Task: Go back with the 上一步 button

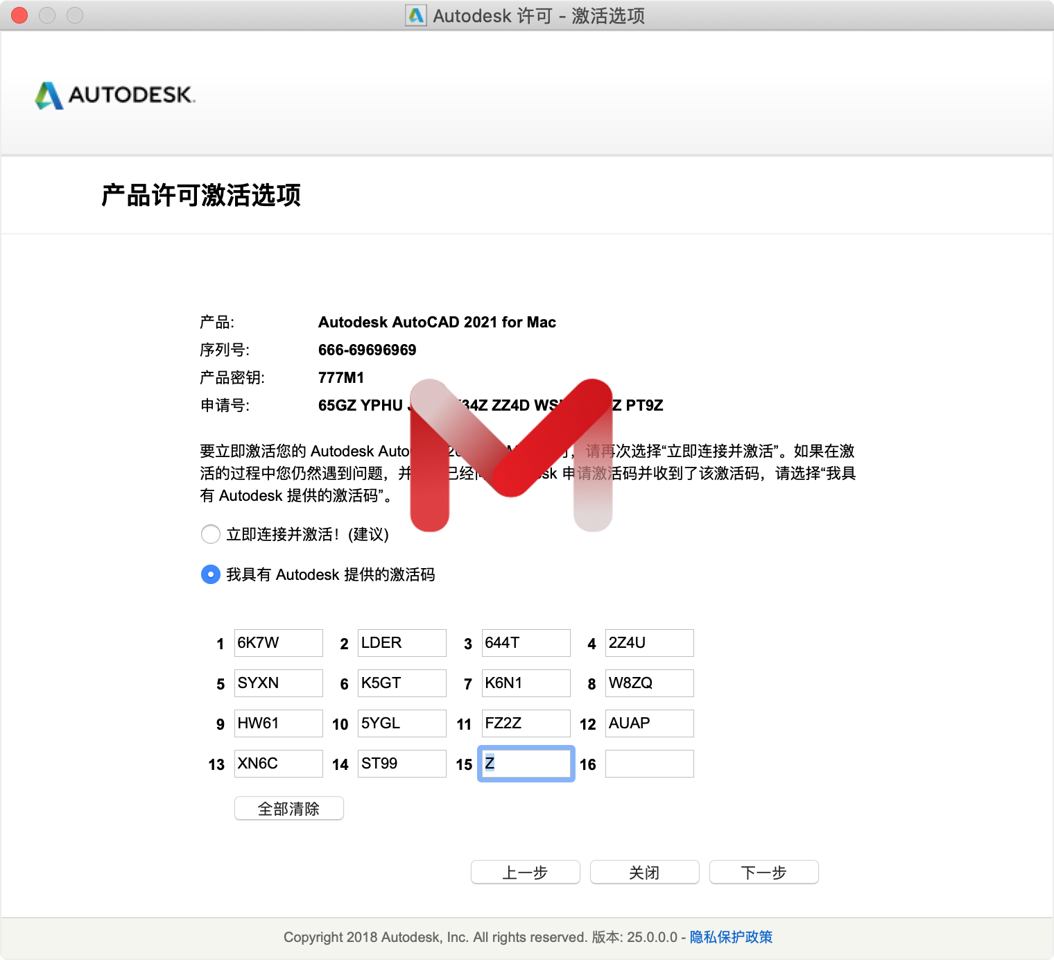Action: [x=526, y=873]
